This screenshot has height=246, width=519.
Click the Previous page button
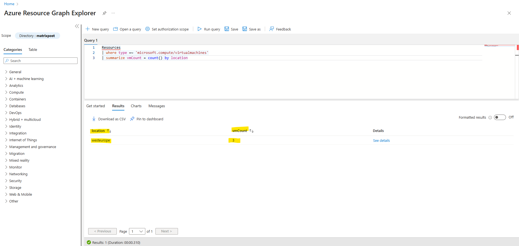click(102, 231)
